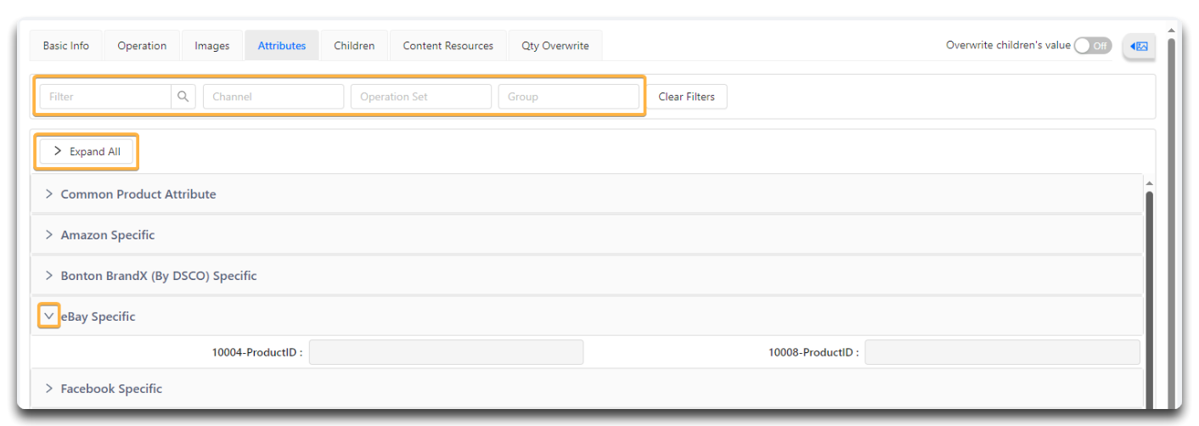Click the chevron icon on Expand All
This screenshot has width=1199, height=426.
(x=58, y=151)
